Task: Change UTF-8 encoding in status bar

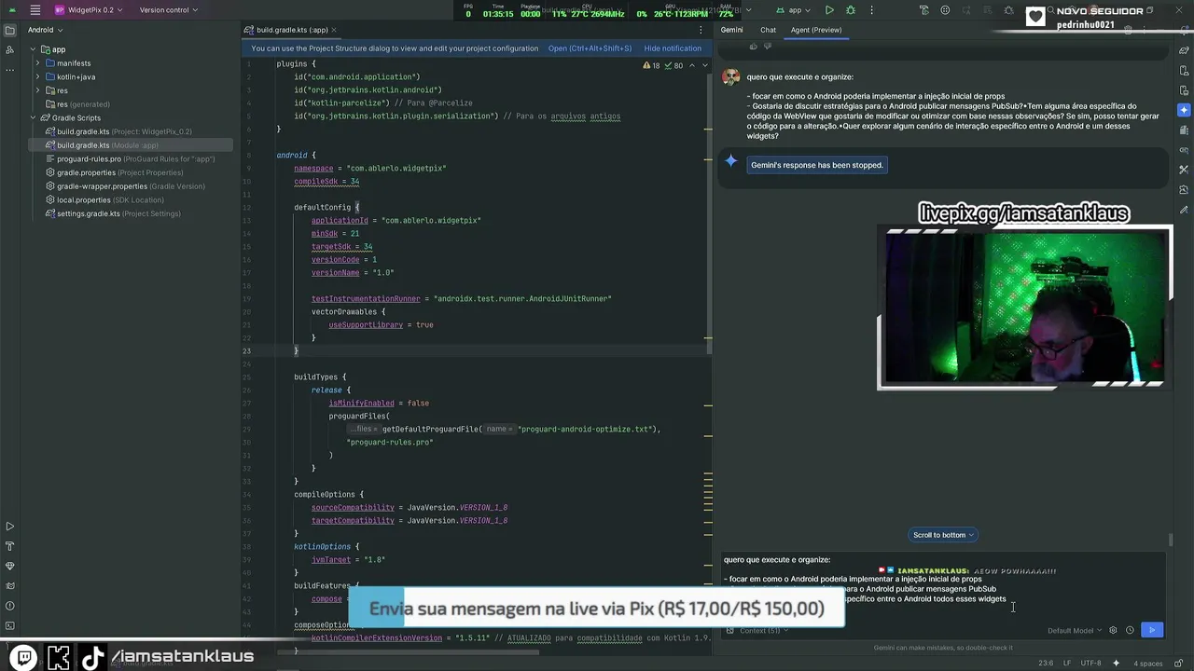Action: click(1090, 664)
